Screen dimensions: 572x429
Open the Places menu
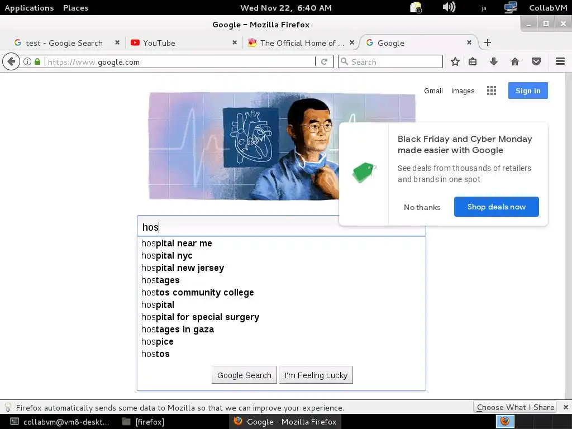tap(75, 8)
